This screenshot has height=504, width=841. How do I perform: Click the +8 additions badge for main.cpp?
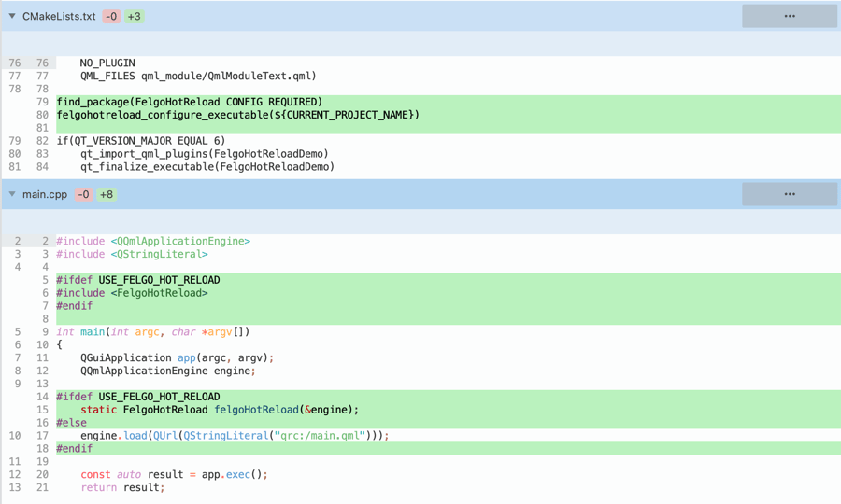click(x=107, y=194)
